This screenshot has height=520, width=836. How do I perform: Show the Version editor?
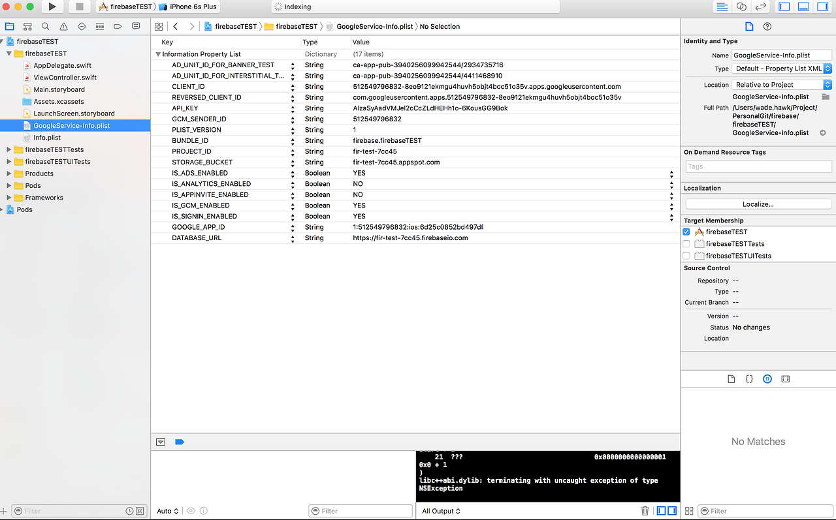tap(761, 7)
